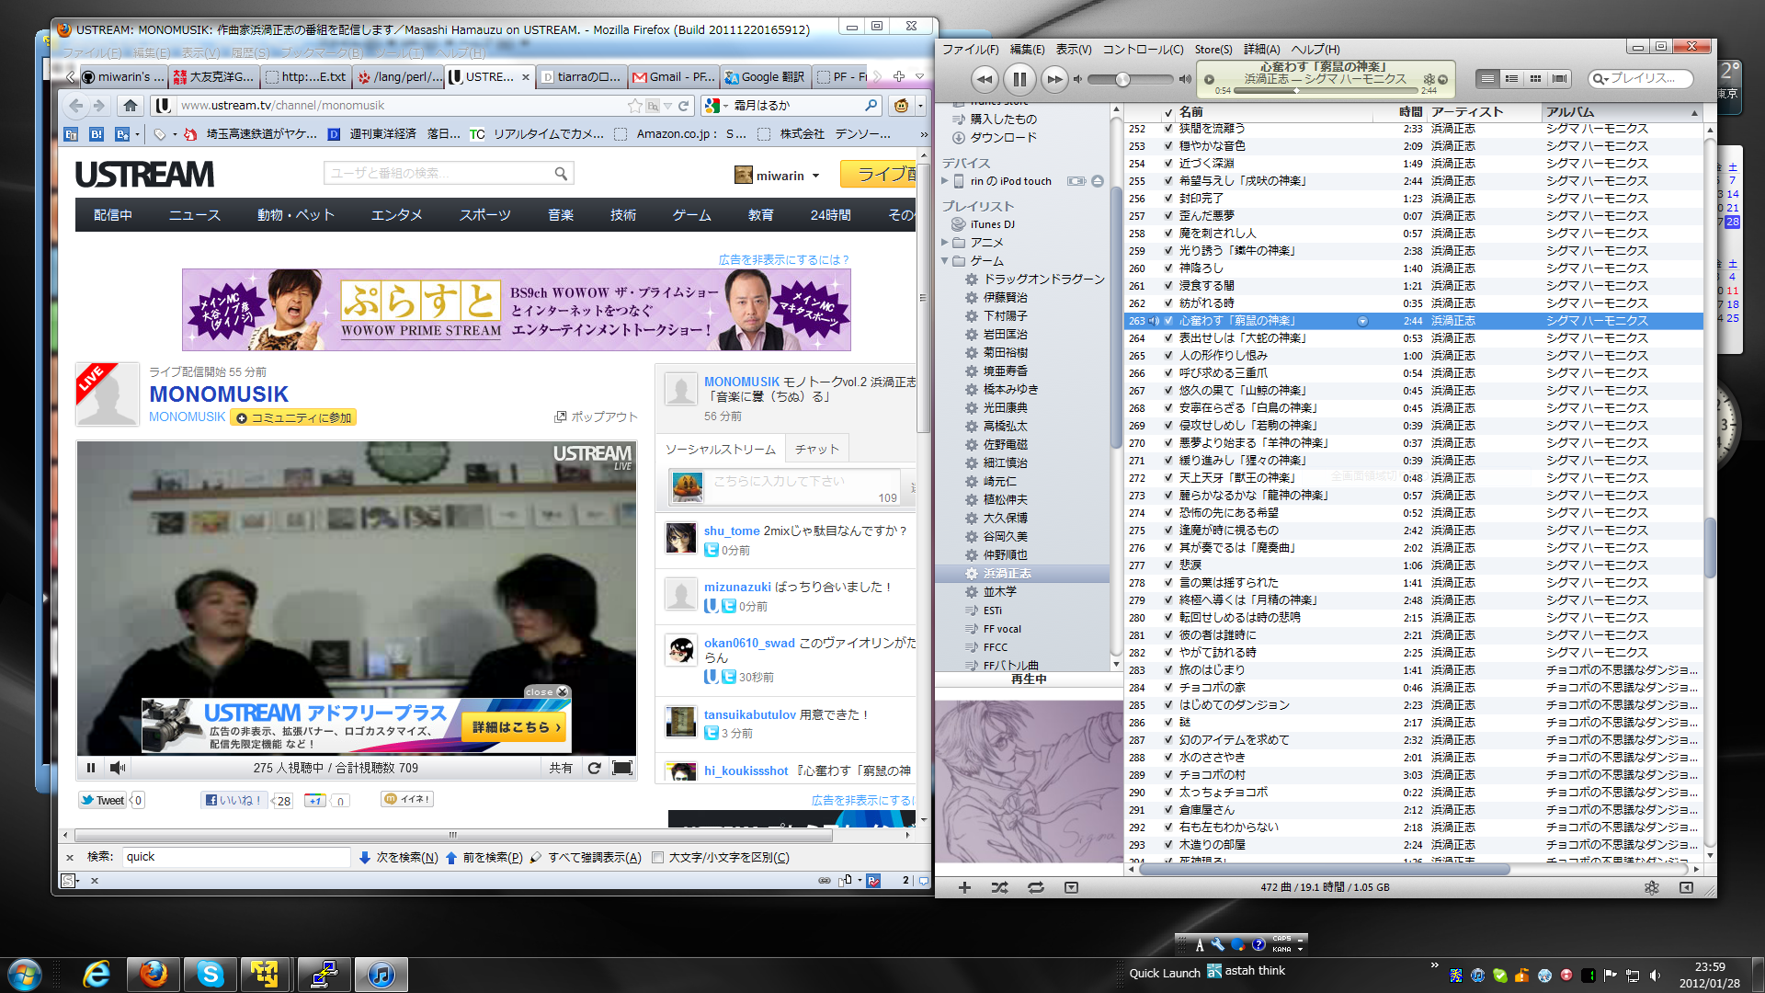
Task: Switch to the Google 翻訳 tab
Action: 764,76
